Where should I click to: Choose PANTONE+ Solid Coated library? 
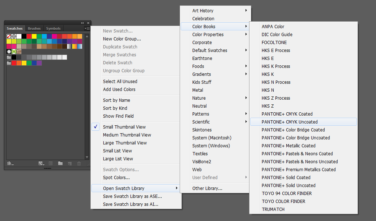point(286,178)
